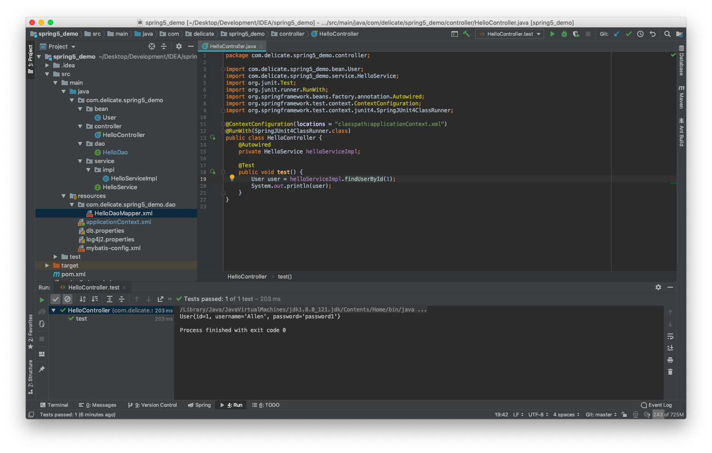Clear console output with the trash icon
The image size is (712, 453).
[670, 372]
